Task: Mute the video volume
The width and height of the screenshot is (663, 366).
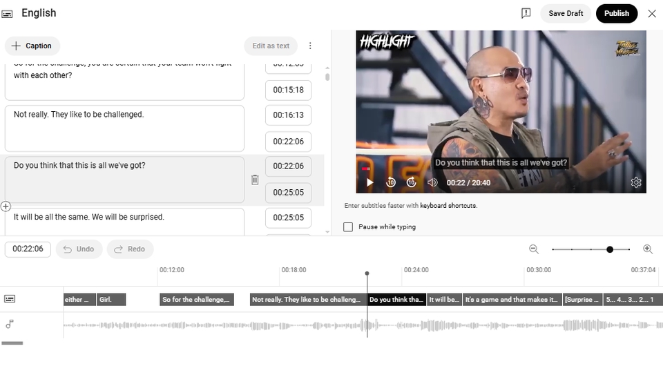Action: (x=432, y=182)
